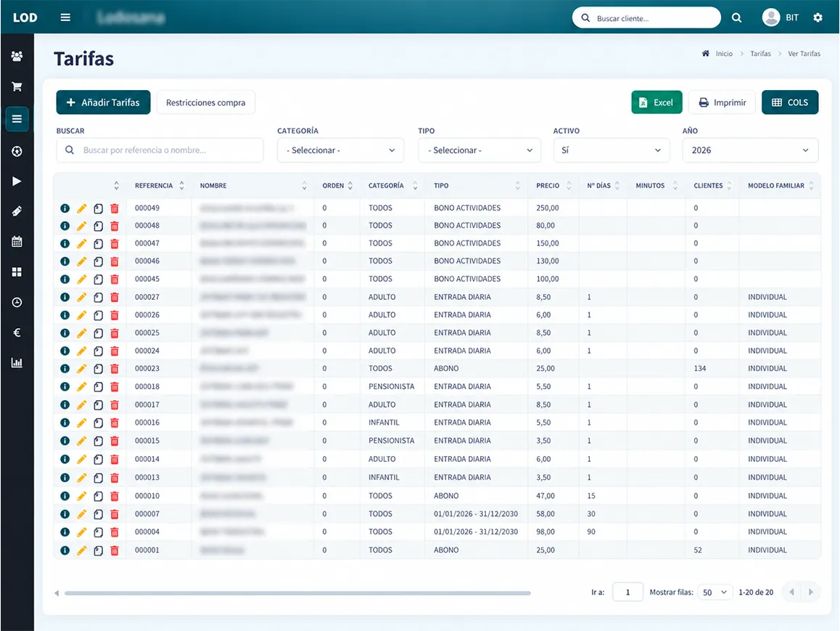The height and width of the screenshot is (631, 840).
Task: Click the LOD logo
Action: [x=25, y=17]
